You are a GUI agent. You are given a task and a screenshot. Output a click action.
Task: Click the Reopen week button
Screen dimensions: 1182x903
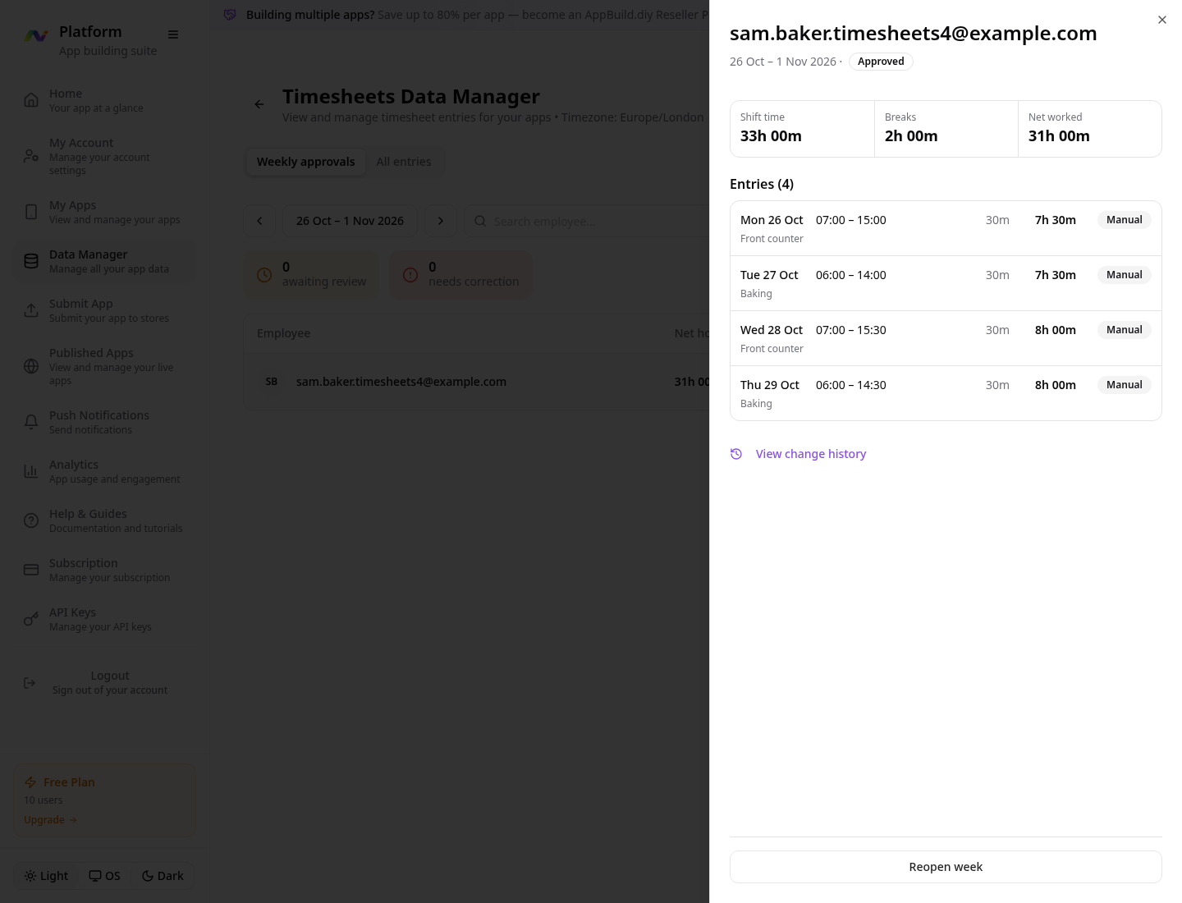[946, 867]
